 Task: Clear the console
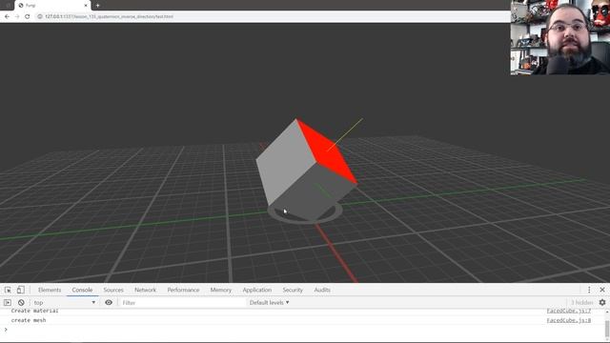(x=21, y=302)
